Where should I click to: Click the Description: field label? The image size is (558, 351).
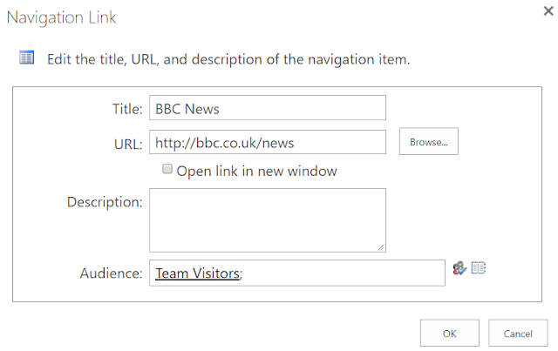pyautogui.click(x=104, y=202)
